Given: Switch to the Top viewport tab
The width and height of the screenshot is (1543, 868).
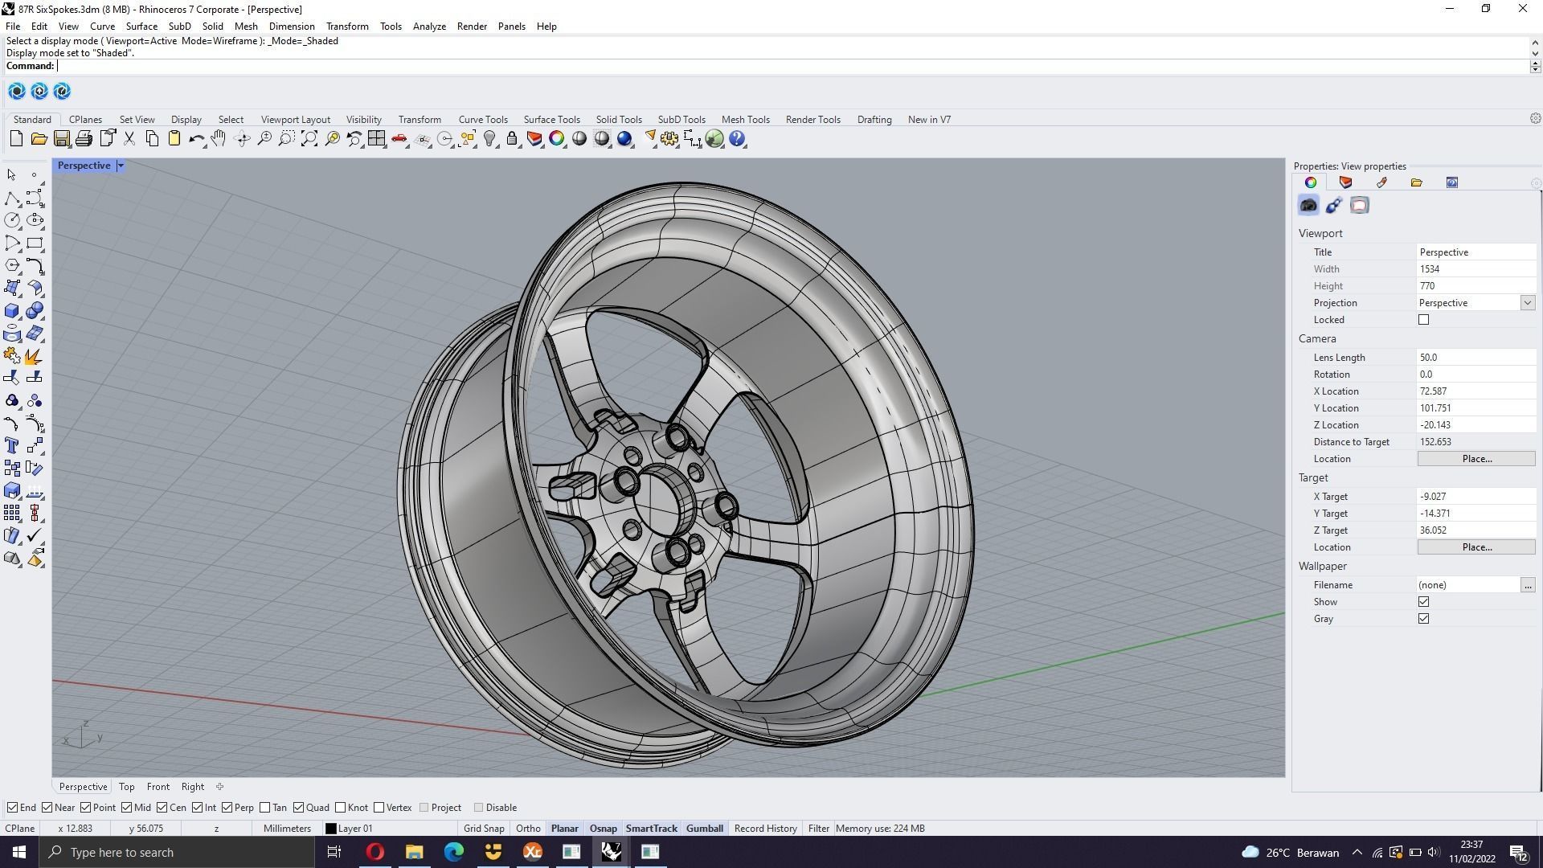Looking at the screenshot, I should [x=127, y=787].
